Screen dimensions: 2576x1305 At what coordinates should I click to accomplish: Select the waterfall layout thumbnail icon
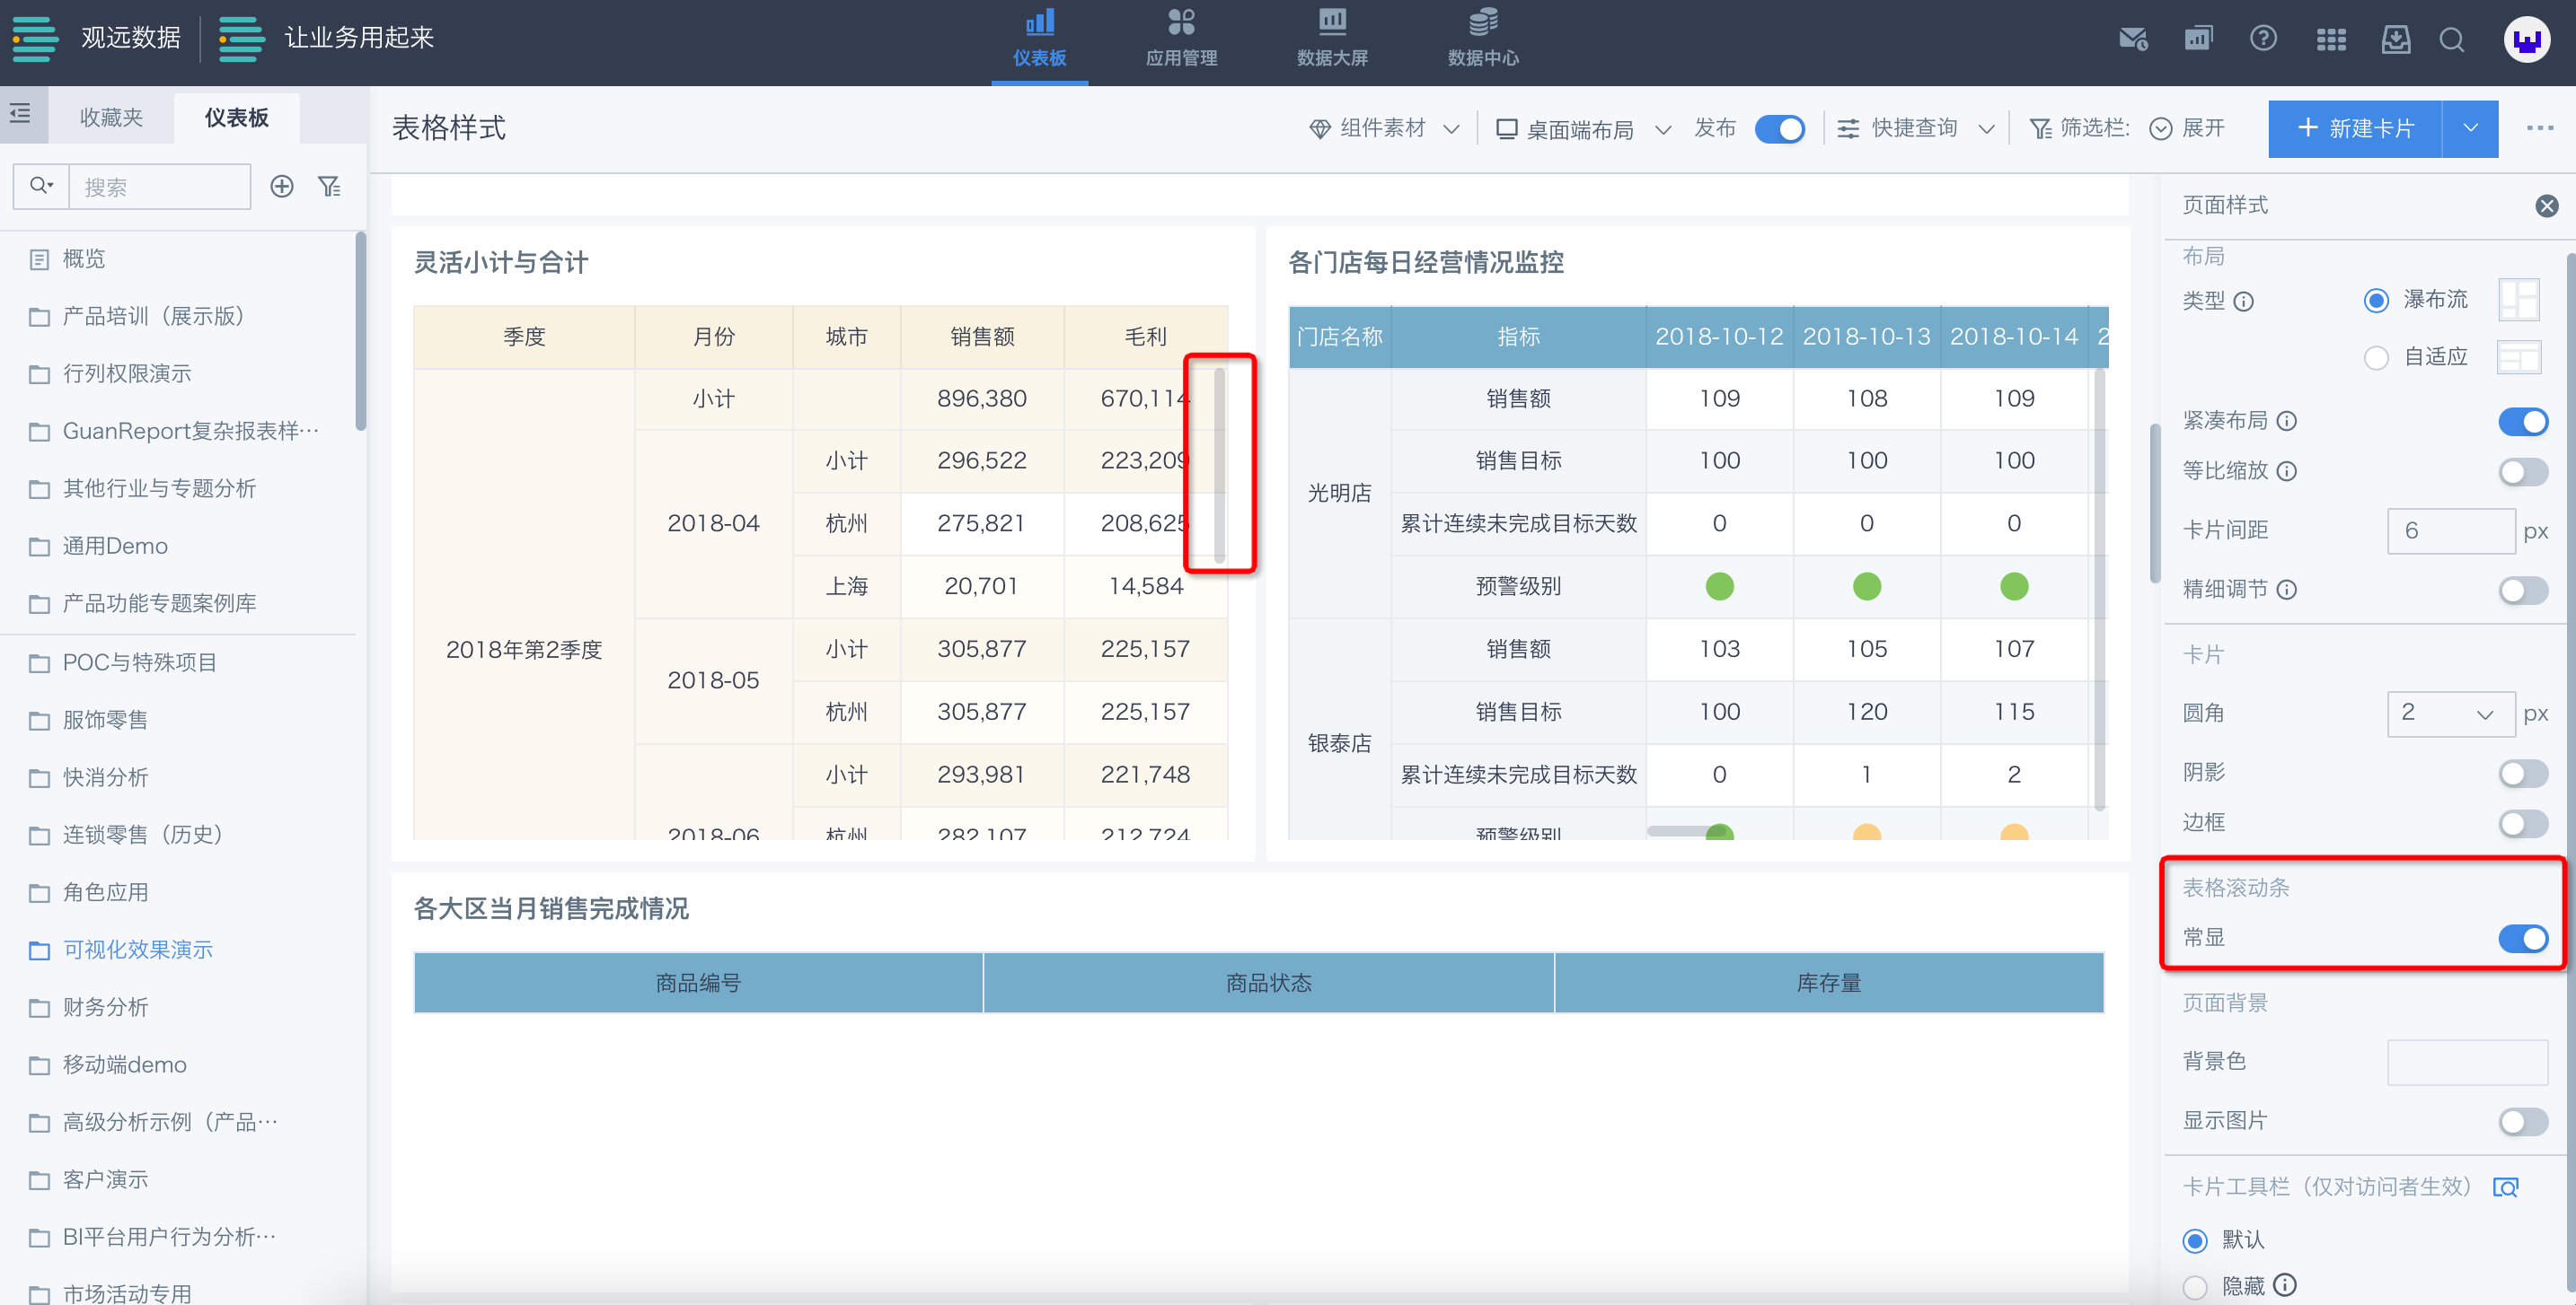(2518, 299)
